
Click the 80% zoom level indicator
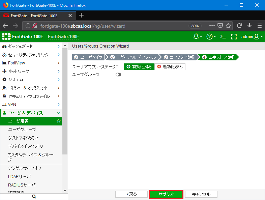click(195, 26)
